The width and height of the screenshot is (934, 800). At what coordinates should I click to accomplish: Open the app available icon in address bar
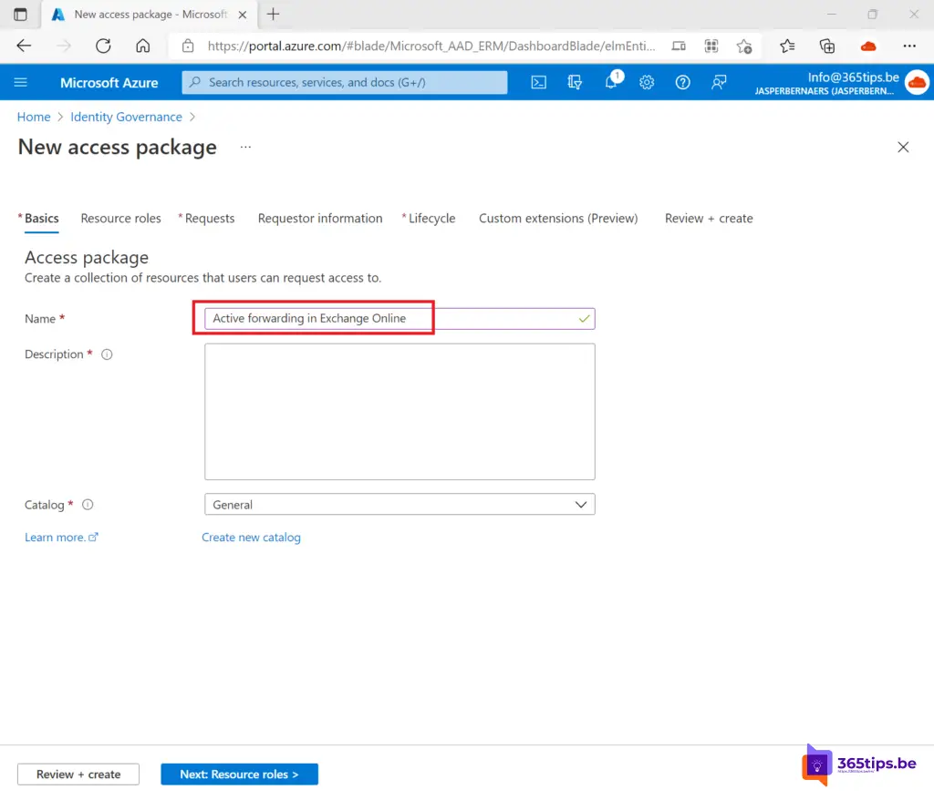pos(679,46)
